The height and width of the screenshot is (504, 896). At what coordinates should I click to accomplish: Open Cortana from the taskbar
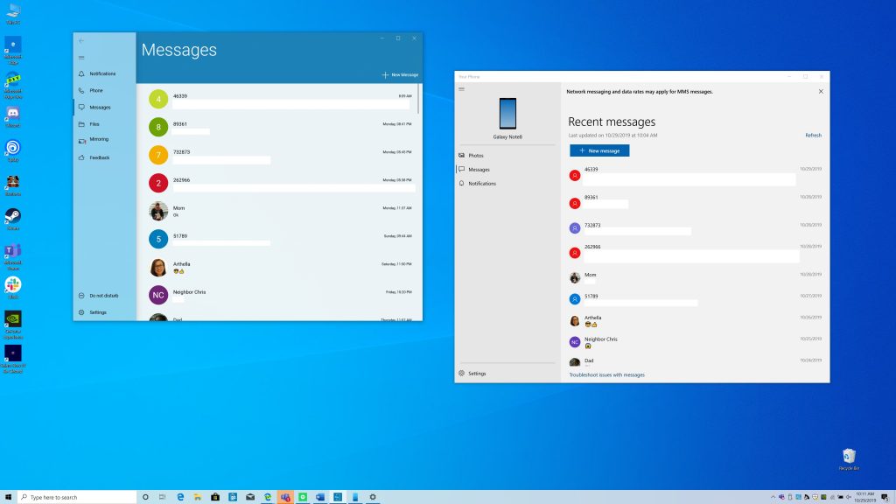tap(145, 497)
